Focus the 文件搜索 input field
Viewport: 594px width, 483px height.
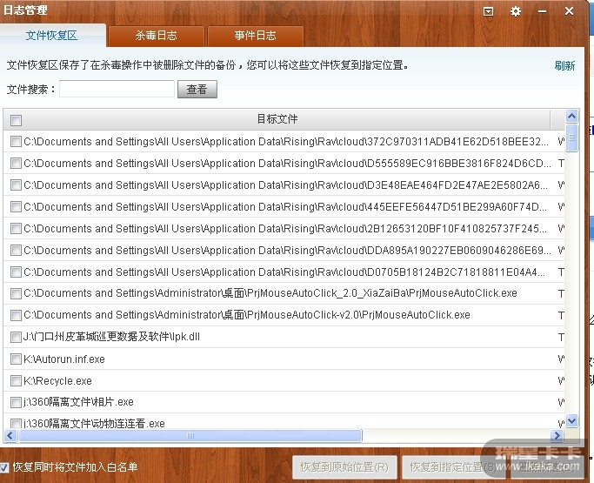[117, 89]
